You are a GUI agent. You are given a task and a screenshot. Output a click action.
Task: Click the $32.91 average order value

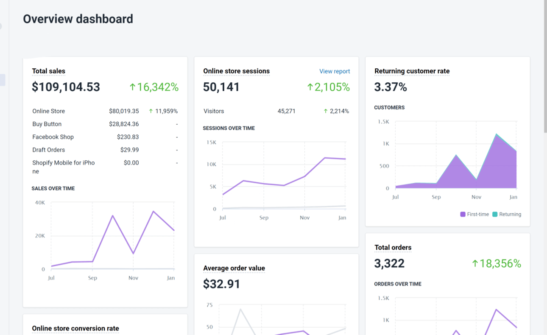click(x=222, y=284)
